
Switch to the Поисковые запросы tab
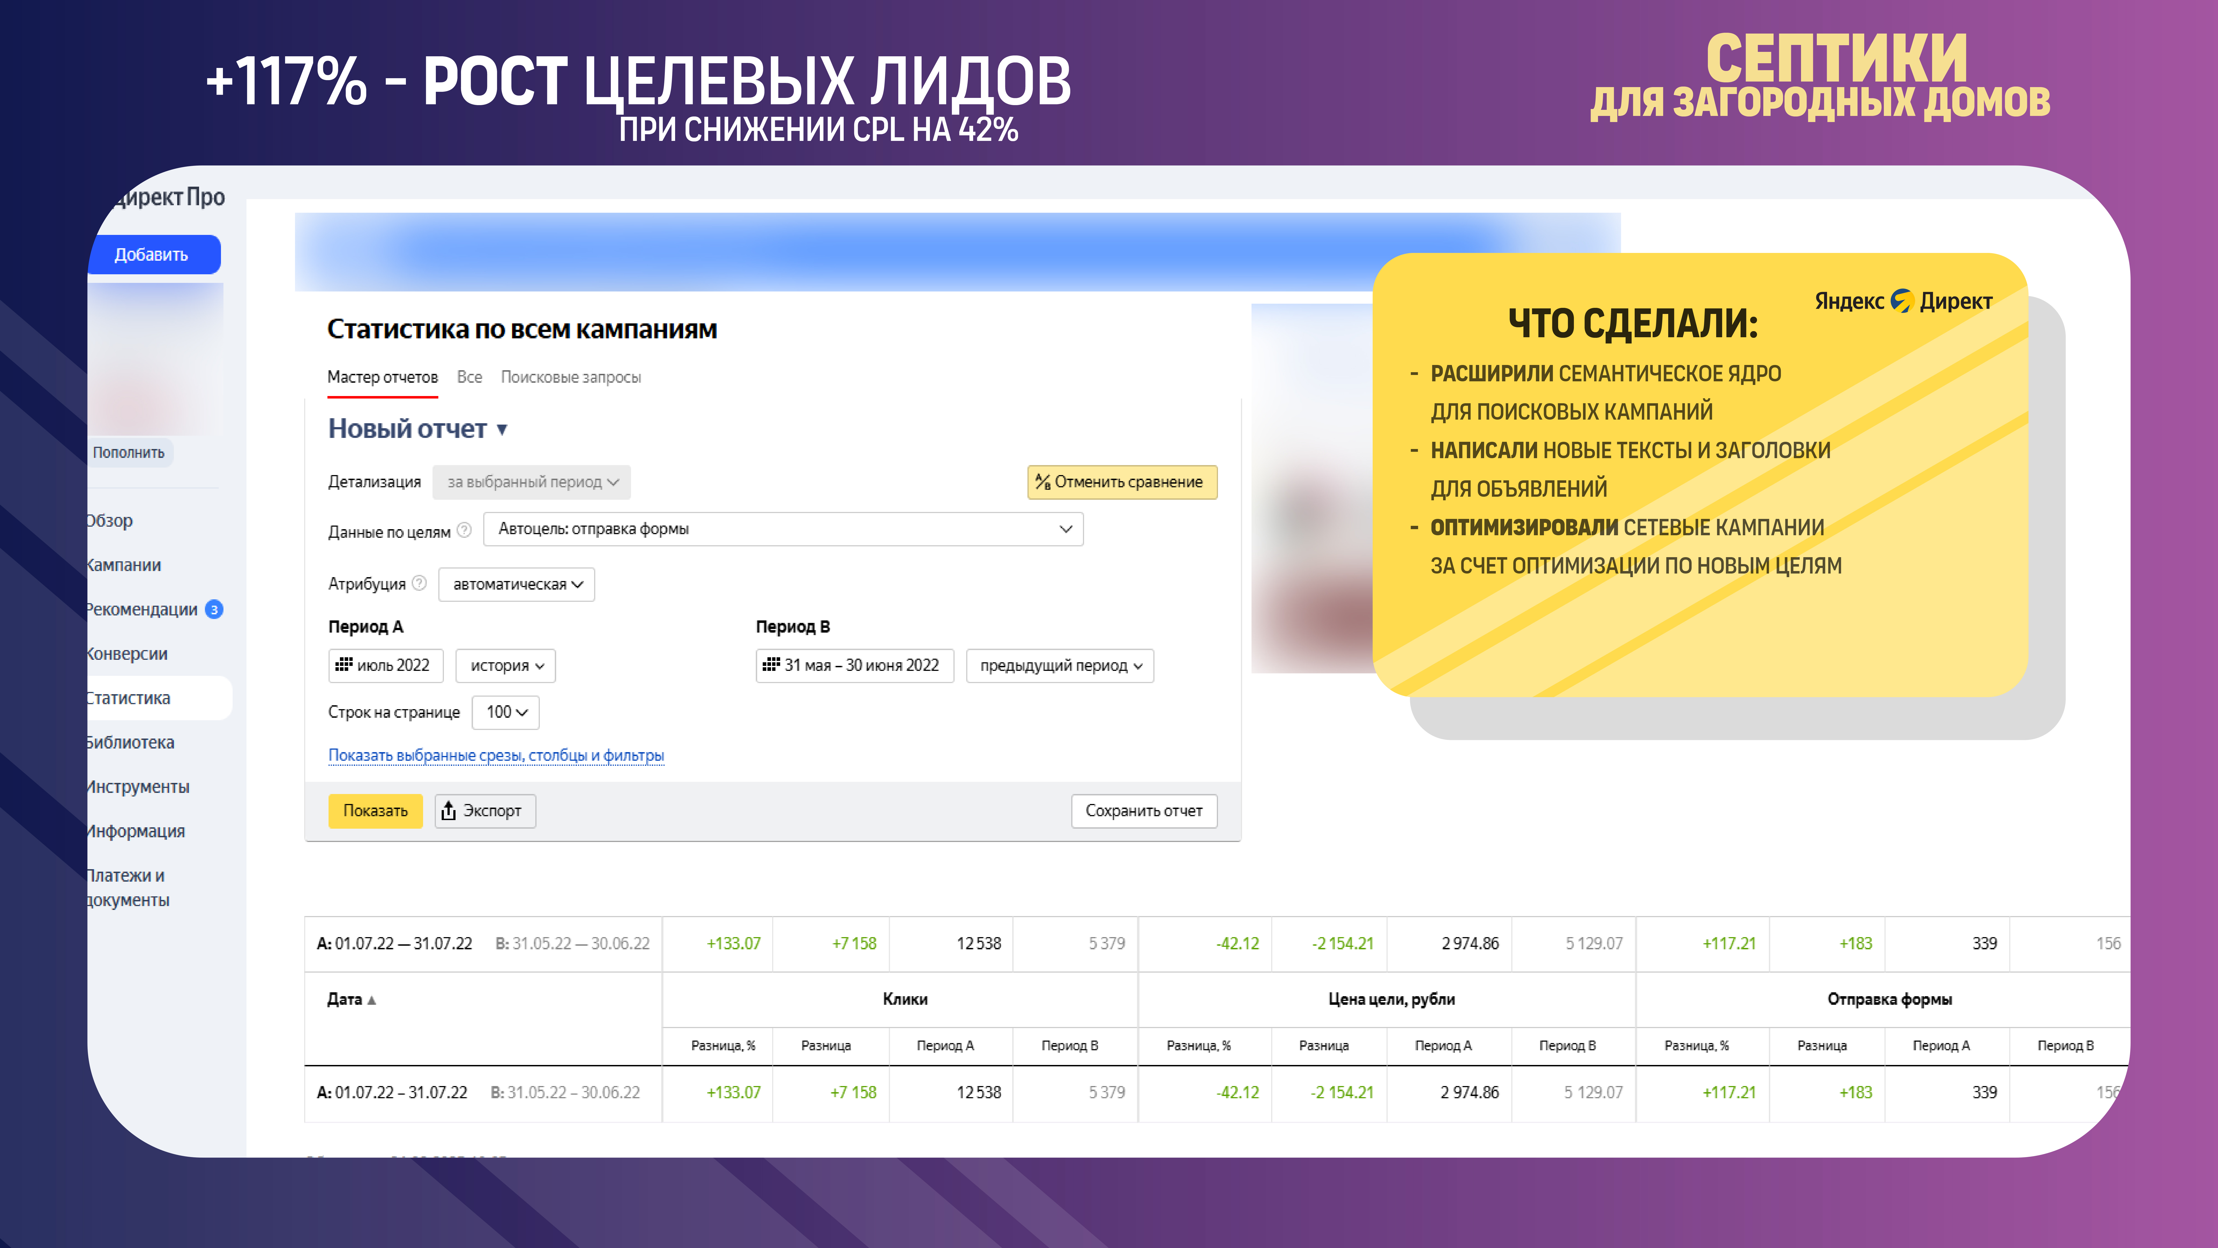coord(571,377)
